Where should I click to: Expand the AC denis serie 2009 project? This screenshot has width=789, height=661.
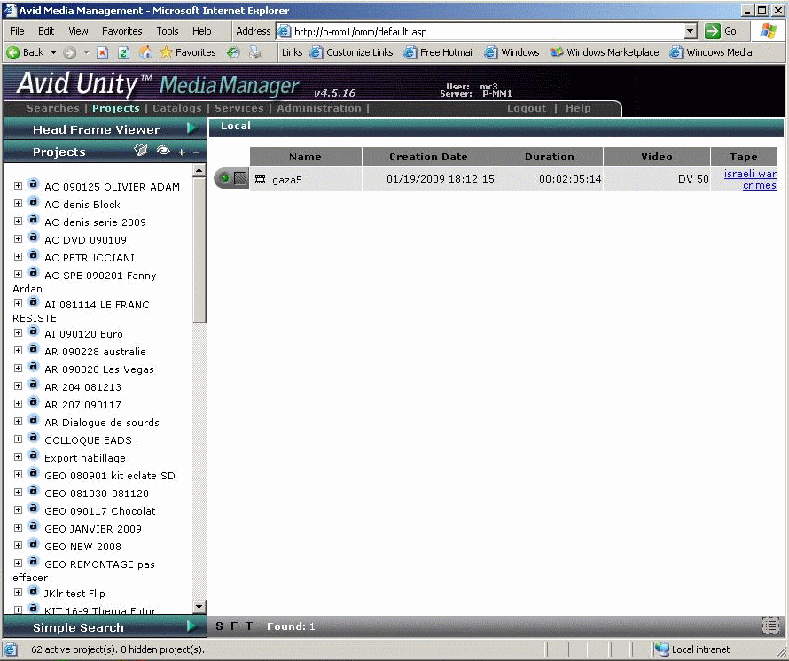(18, 221)
